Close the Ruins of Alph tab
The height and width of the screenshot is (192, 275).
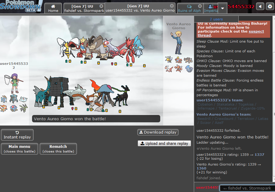tap(200, 6)
